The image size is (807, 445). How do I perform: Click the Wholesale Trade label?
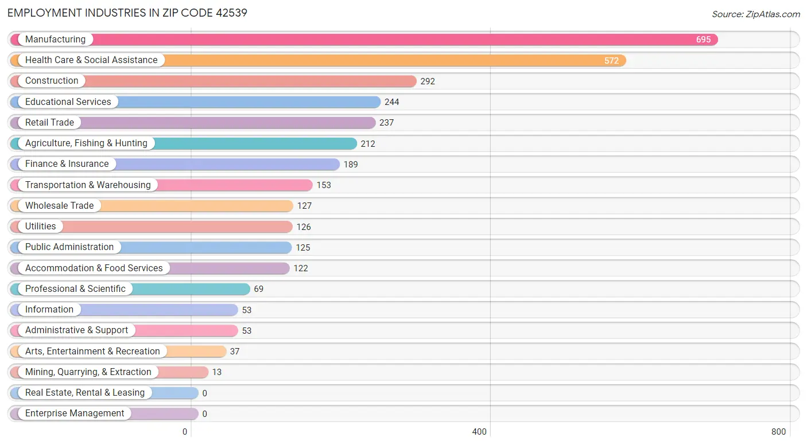(60, 206)
